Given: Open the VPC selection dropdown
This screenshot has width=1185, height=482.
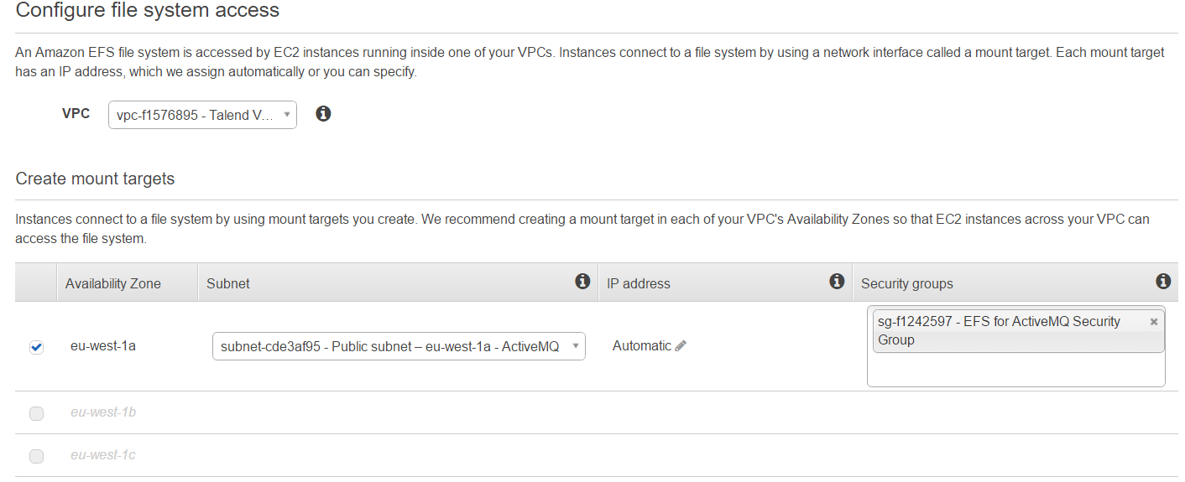Looking at the screenshot, I should click(x=202, y=115).
